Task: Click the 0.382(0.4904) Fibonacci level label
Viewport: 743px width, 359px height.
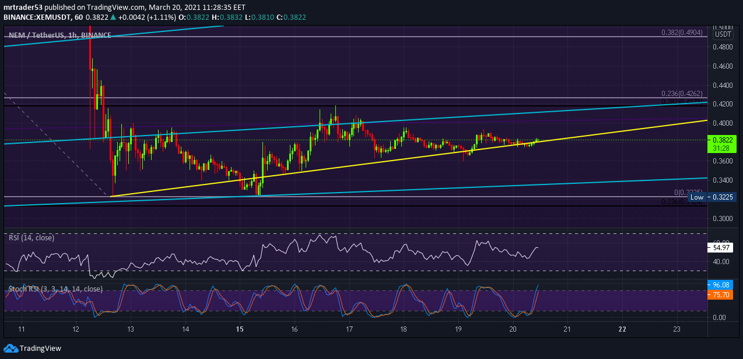Action: (684, 33)
